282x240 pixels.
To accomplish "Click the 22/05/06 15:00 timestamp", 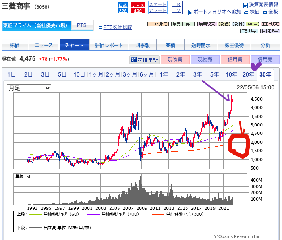I will pos(255,87).
